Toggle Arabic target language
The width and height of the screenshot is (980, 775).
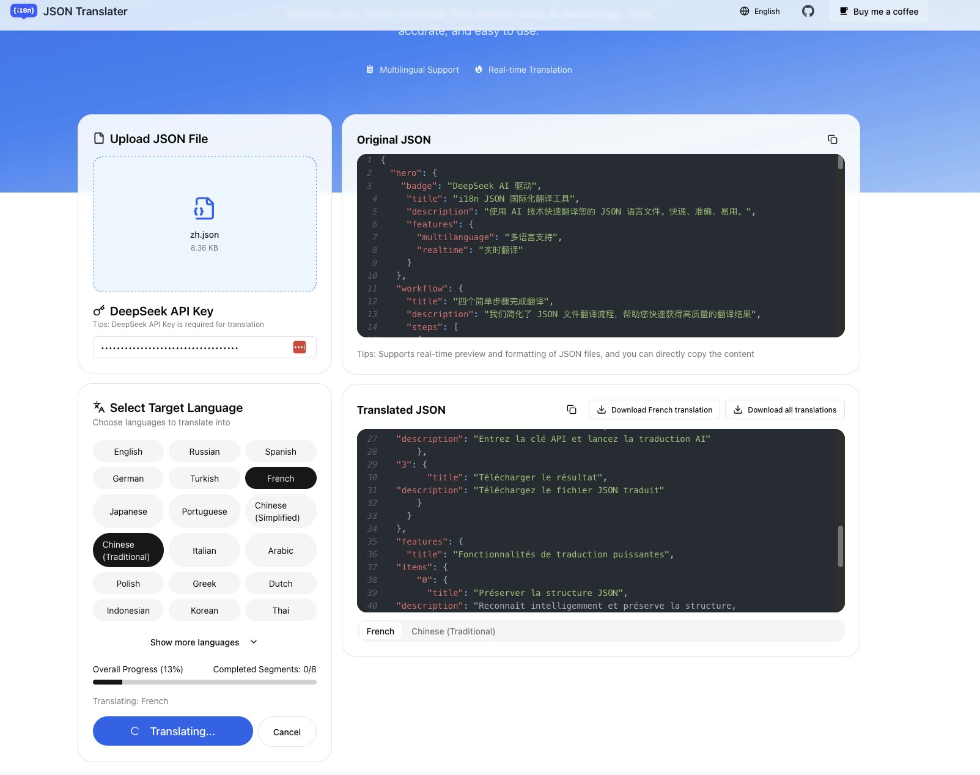(281, 550)
